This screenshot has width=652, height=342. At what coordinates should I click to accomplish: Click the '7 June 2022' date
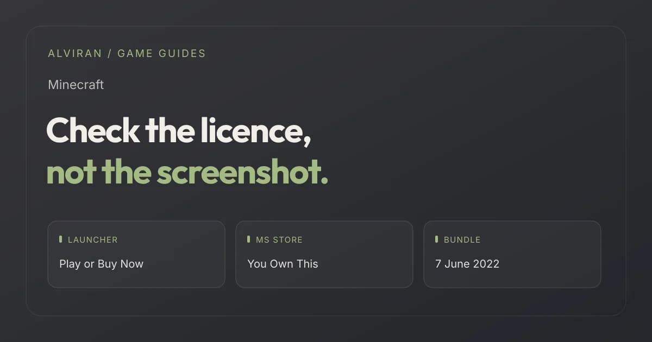(x=467, y=264)
